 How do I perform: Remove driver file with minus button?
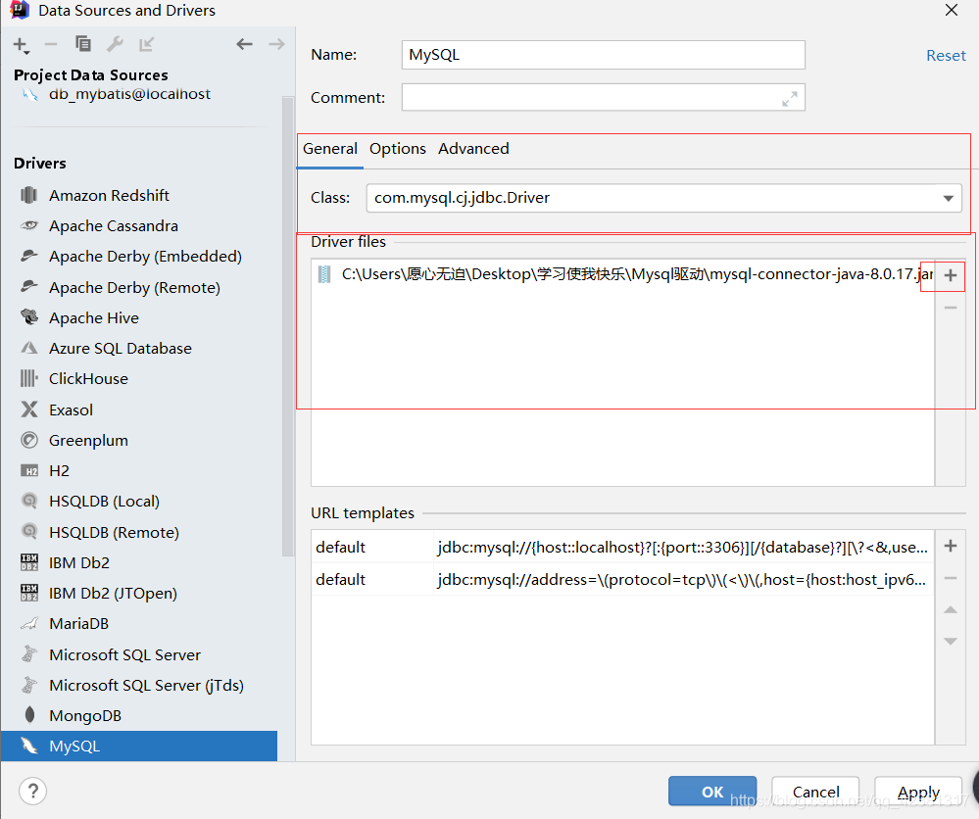click(x=951, y=308)
